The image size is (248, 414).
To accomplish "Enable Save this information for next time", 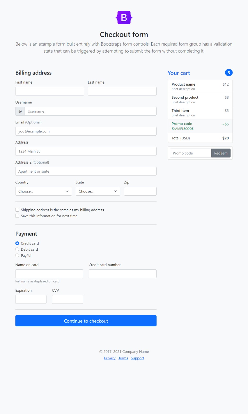I will coord(17,216).
